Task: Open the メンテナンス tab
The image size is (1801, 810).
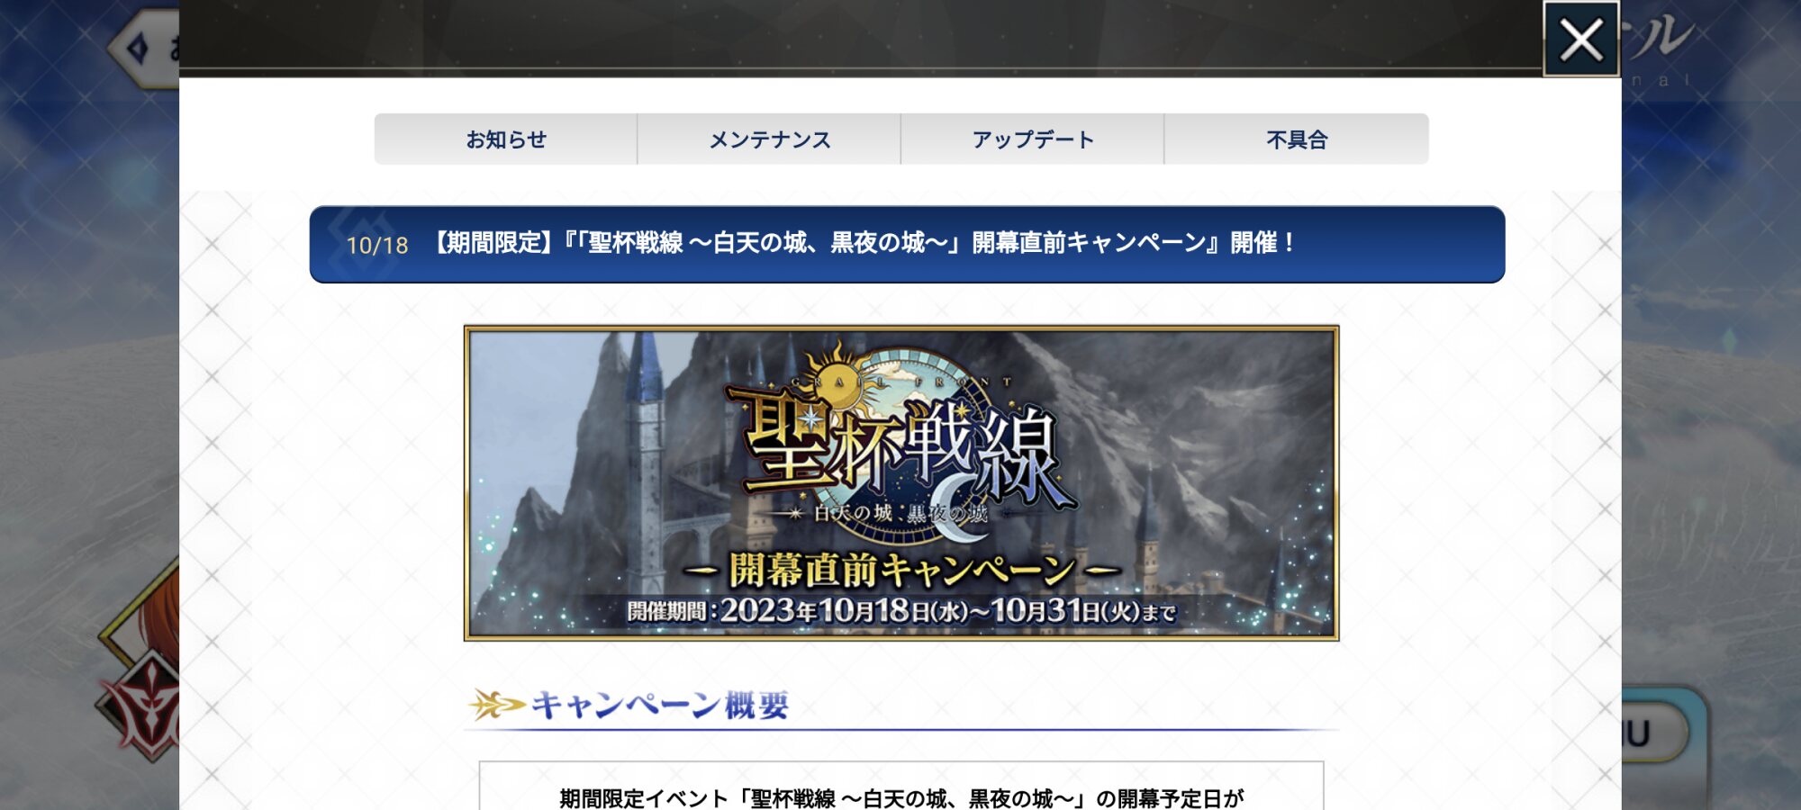Action: (x=769, y=139)
